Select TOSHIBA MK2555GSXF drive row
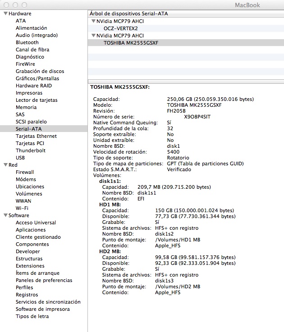Image resolution: width=284 pixels, height=332 pixels. pyautogui.click(x=131, y=43)
